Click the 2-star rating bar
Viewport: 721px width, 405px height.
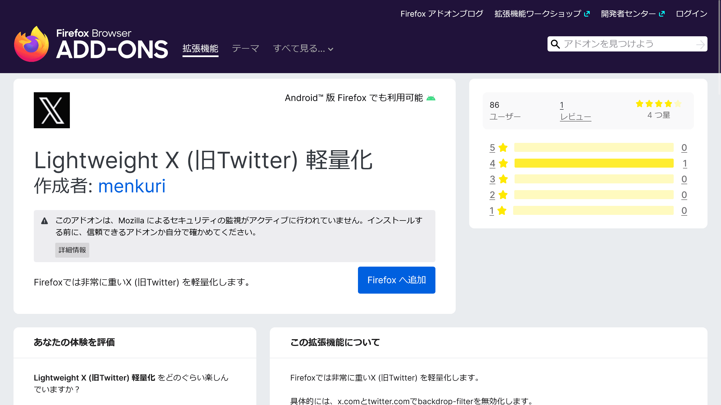(x=594, y=195)
